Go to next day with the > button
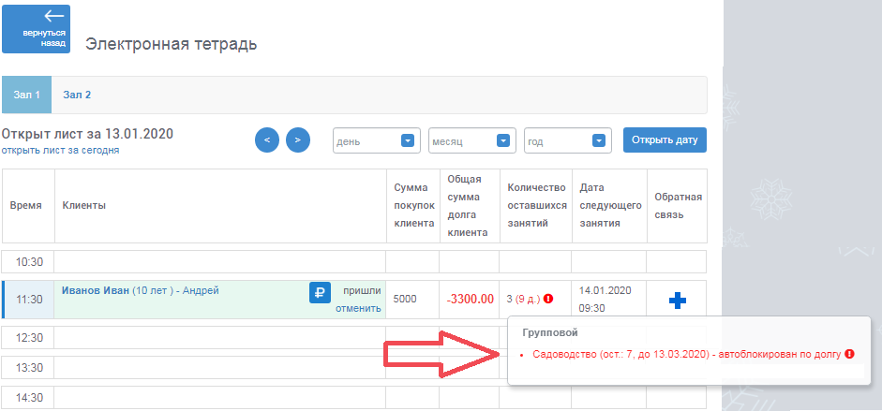 coord(298,139)
